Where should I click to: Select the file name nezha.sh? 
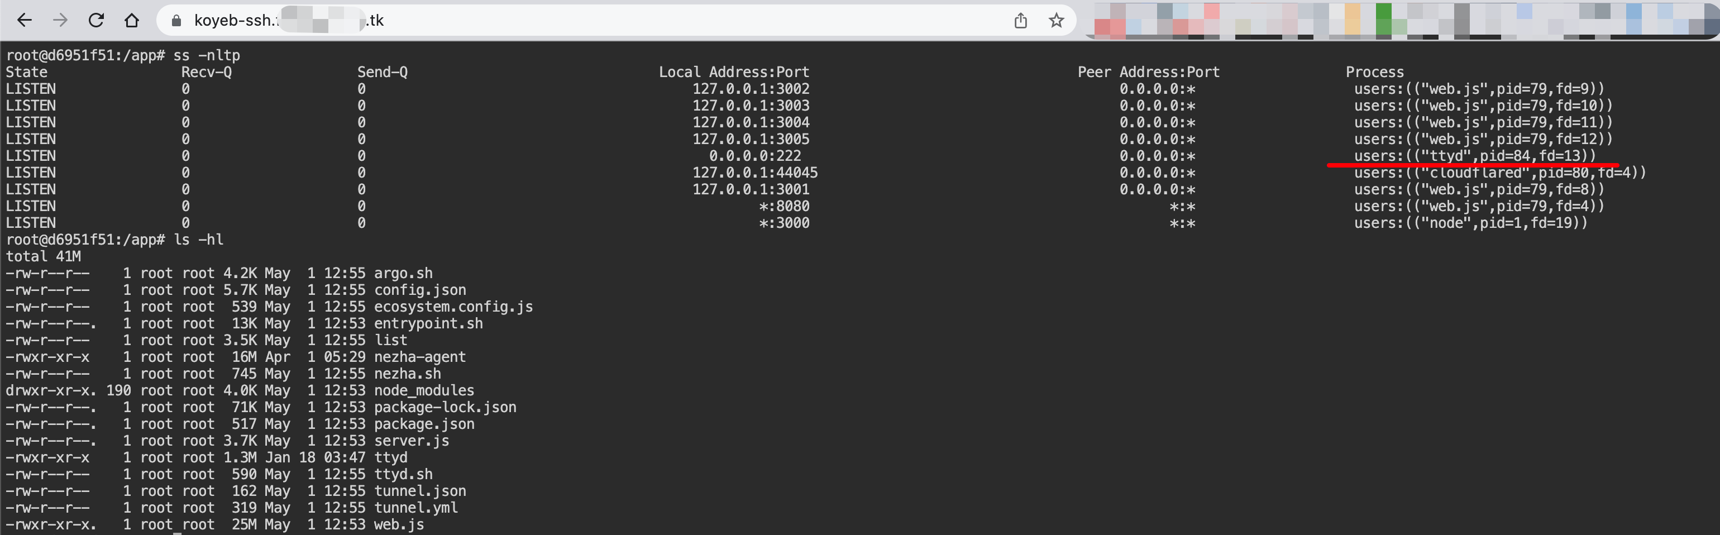tap(407, 374)
